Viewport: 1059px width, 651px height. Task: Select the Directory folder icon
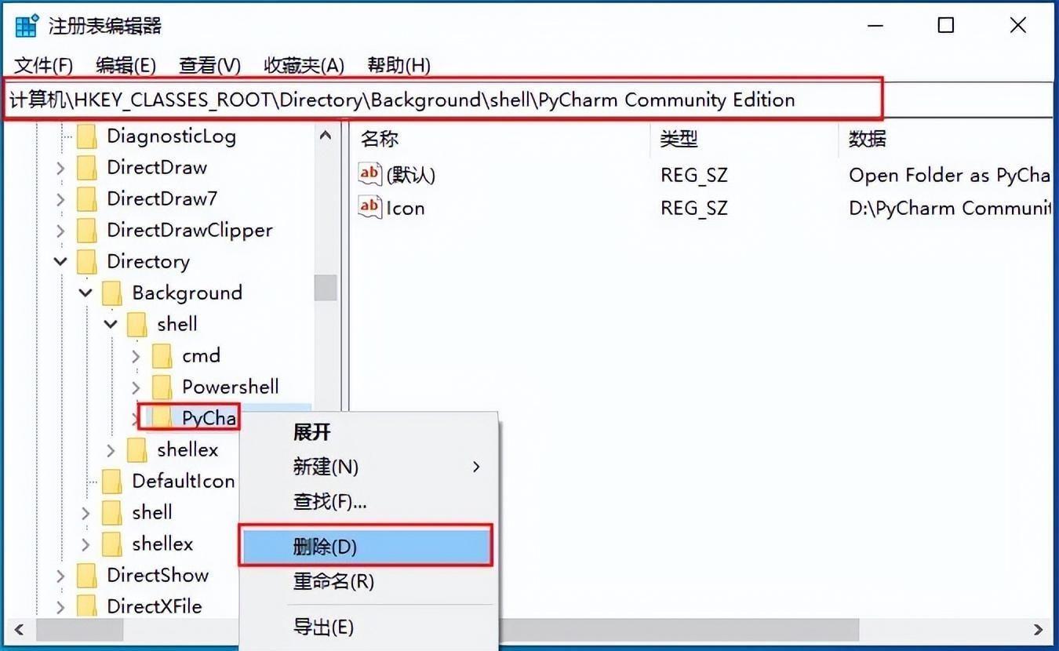coord(87,262)
